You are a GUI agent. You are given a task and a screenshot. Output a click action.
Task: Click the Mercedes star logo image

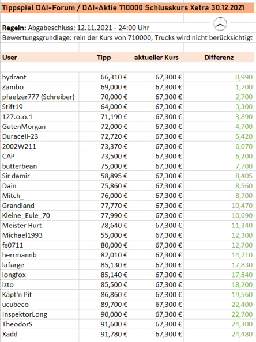pos(220,24)
